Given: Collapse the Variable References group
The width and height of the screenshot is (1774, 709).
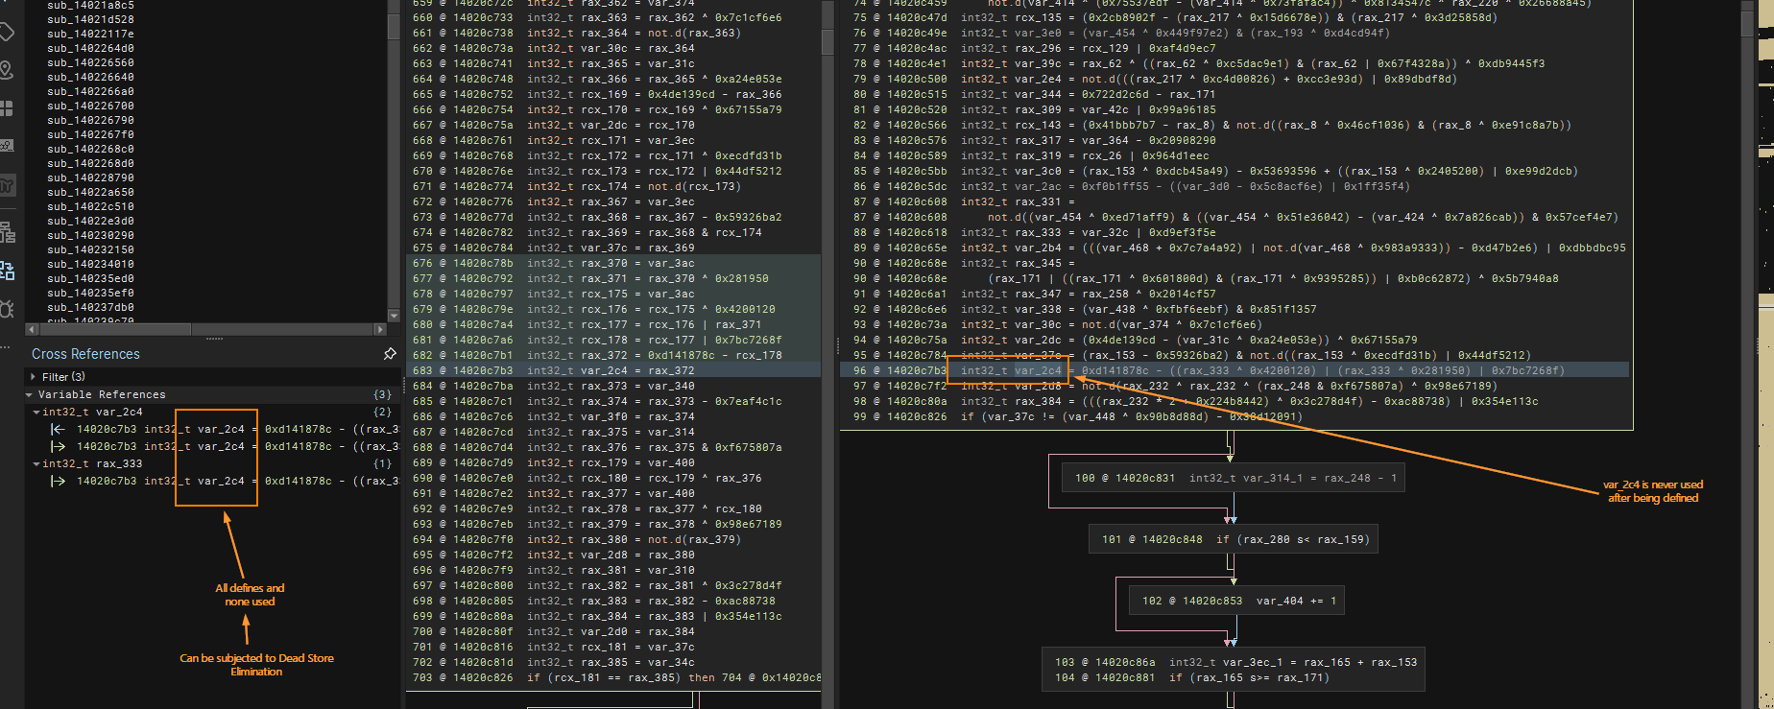Looking at the screenshot, I should click(29, 394).
